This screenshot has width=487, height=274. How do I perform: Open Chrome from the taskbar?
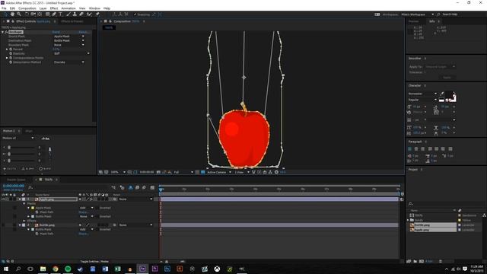click(56, 269)
